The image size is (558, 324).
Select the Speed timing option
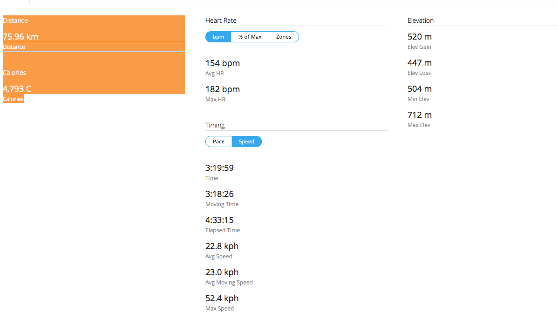246,142
